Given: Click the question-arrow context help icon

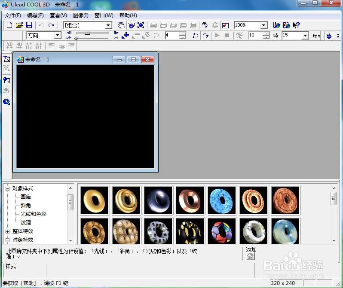Looking at the screenshot, I should 296,25.
